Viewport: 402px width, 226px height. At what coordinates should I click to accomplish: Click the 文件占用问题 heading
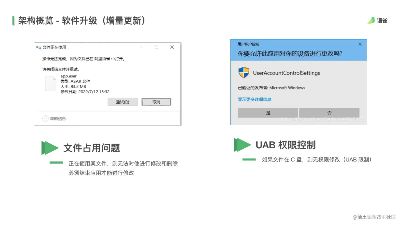pyautogui.click(x=92, y=148)
